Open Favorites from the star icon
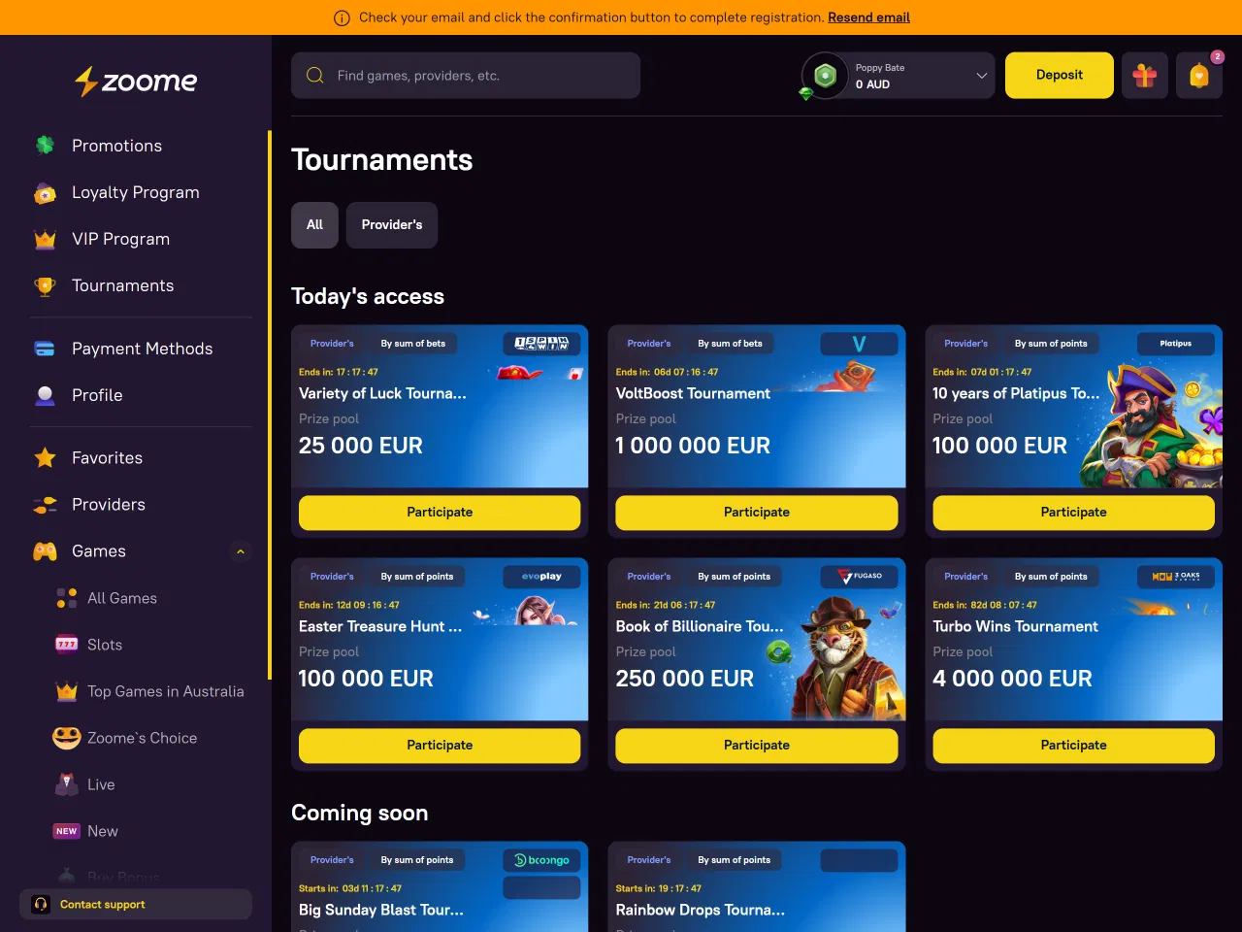Image resolution: width=1242 pixels, height=932 pixels. coord(45,457)
